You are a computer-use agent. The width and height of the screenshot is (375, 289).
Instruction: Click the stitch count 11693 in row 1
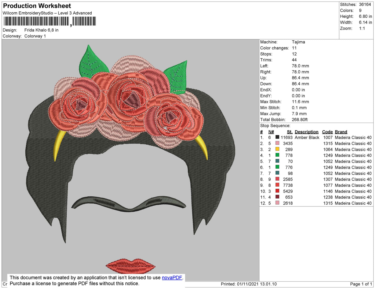(x=287, y=137)
